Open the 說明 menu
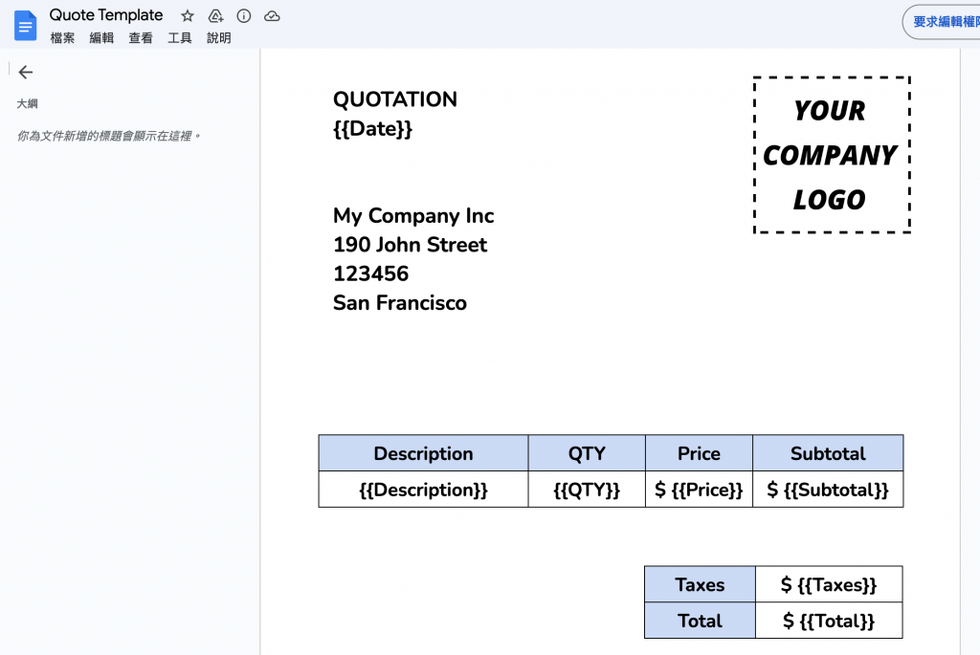 [219, 38]
